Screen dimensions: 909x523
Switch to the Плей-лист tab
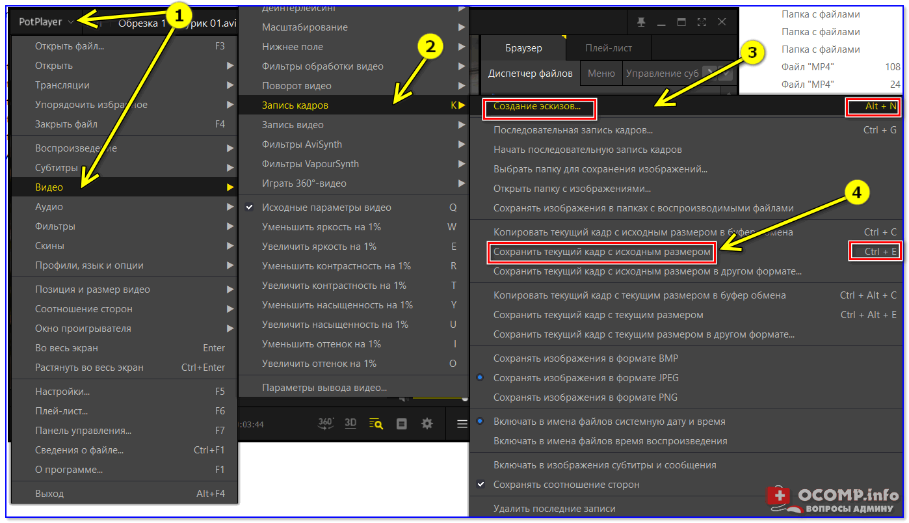608,48
